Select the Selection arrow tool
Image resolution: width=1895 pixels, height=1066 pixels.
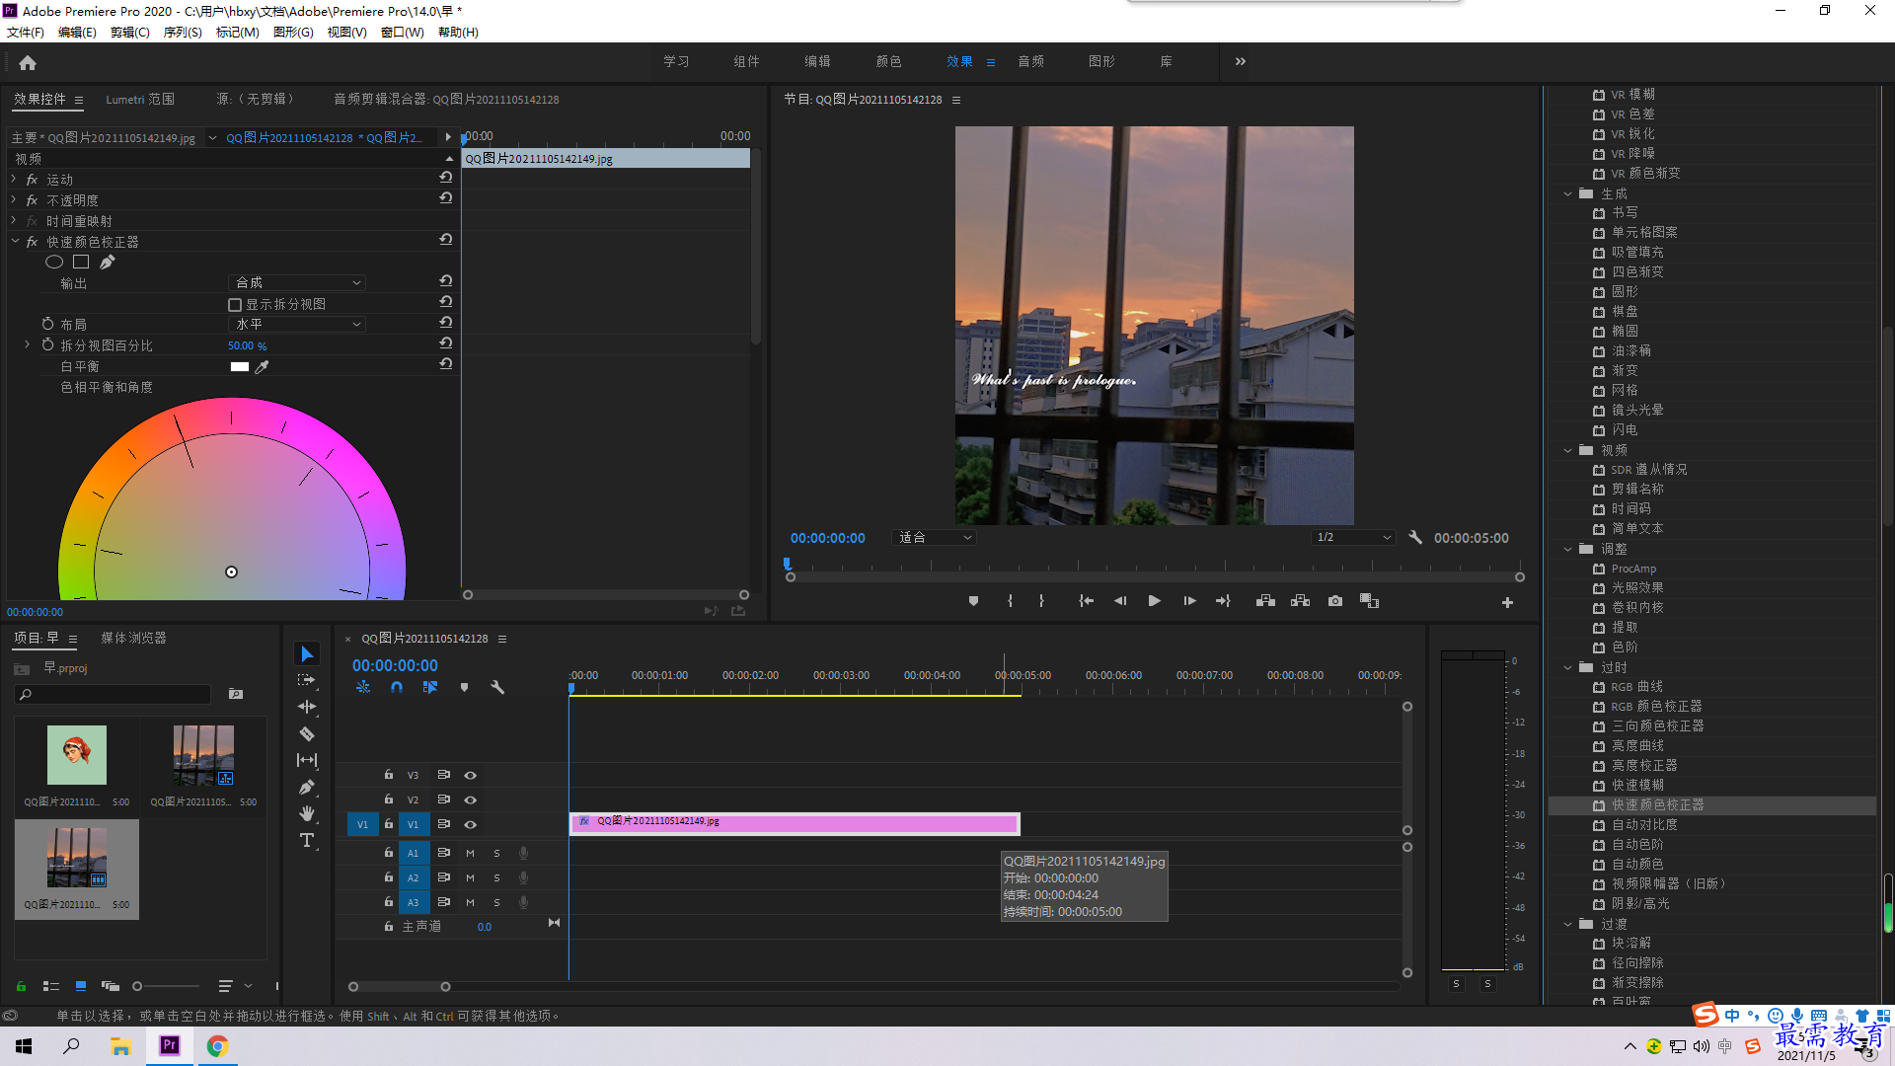click(x=307, y=654)
